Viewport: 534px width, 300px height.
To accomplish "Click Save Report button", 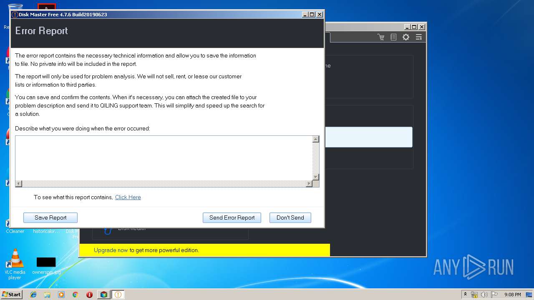I will pos(50,217).
